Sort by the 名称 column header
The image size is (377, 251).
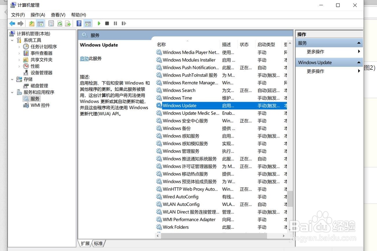click(x=187, y=44)
